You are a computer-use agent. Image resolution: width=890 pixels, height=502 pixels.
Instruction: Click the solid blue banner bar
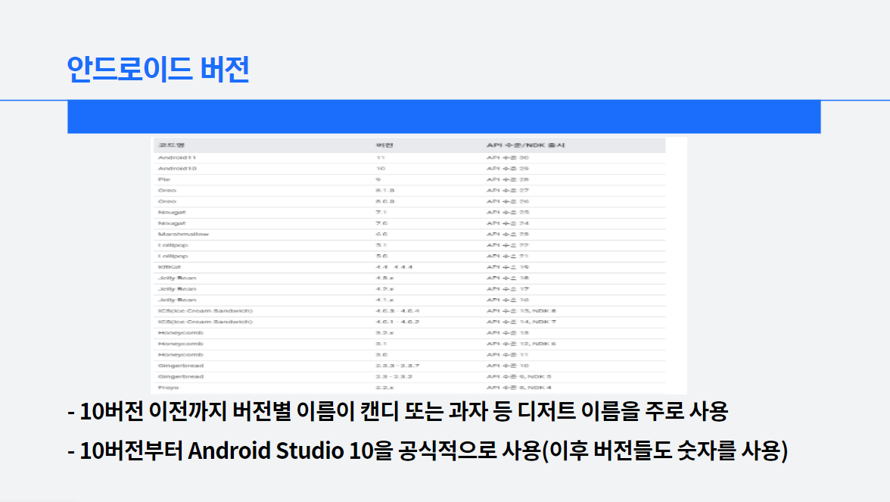coord(443,117)
